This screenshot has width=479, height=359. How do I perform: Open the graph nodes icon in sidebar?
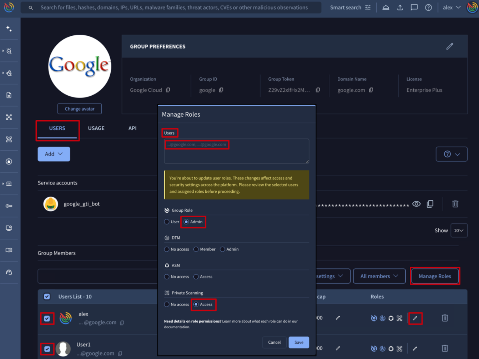tap(9, 117)
